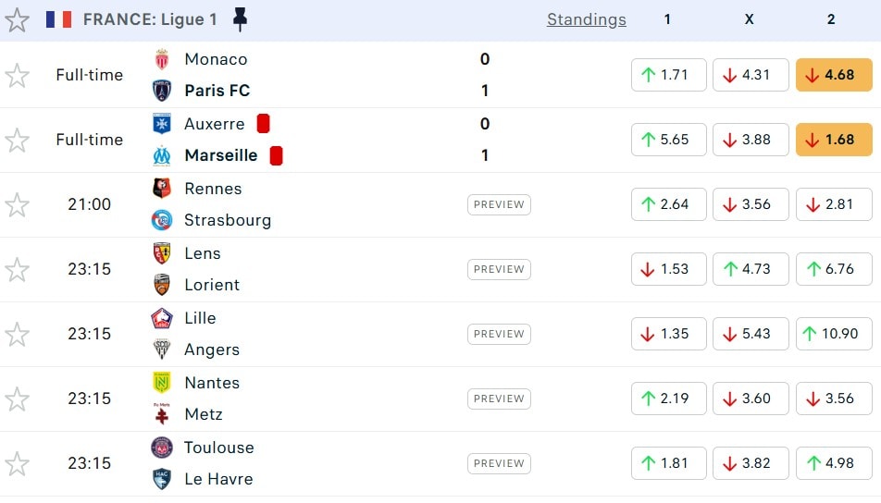Open the FRANCE: Ligue 1 league page
The height and width of the screenshot is (503, 881).
pos(149,19)
